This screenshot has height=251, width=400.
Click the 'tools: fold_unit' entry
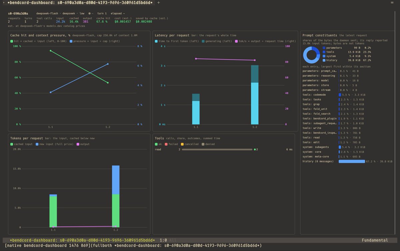315,109
